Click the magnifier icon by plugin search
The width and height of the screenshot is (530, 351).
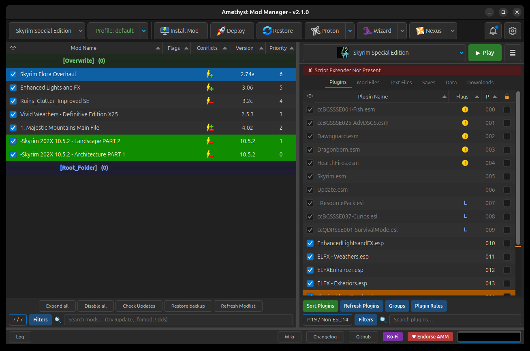point(383,320)
